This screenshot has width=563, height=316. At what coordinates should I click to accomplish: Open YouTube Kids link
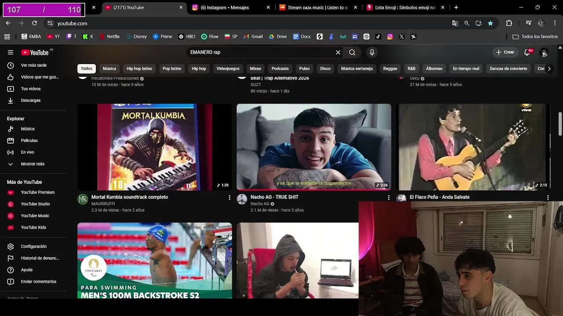click(33, 227)
